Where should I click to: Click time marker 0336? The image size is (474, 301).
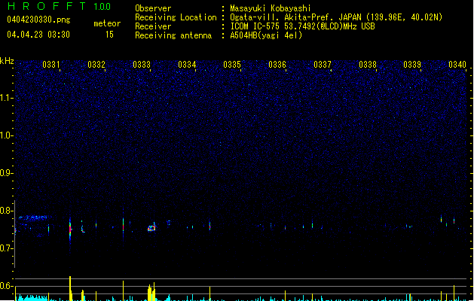(277, 65)
